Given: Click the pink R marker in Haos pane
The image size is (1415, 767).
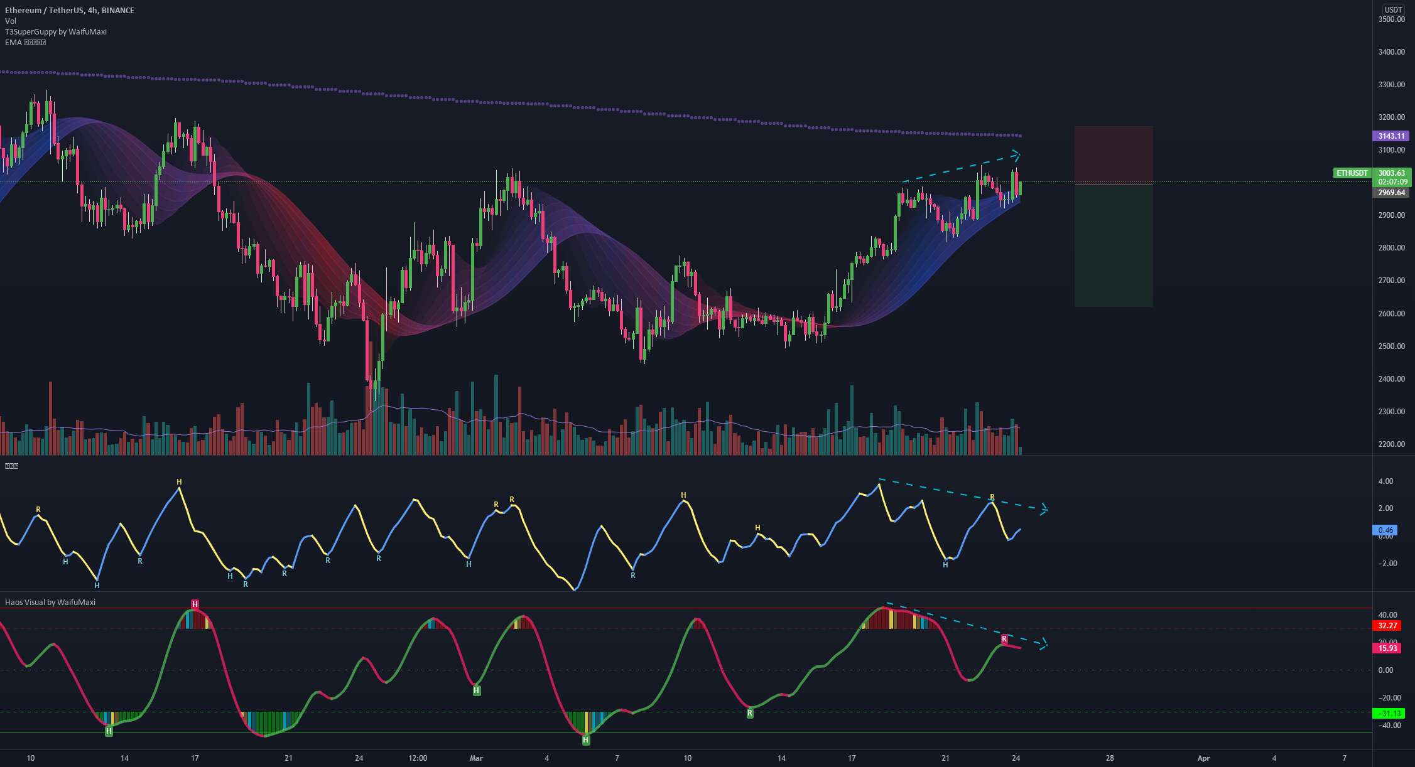Looking at the screenshot, I should click(1004, 639).
